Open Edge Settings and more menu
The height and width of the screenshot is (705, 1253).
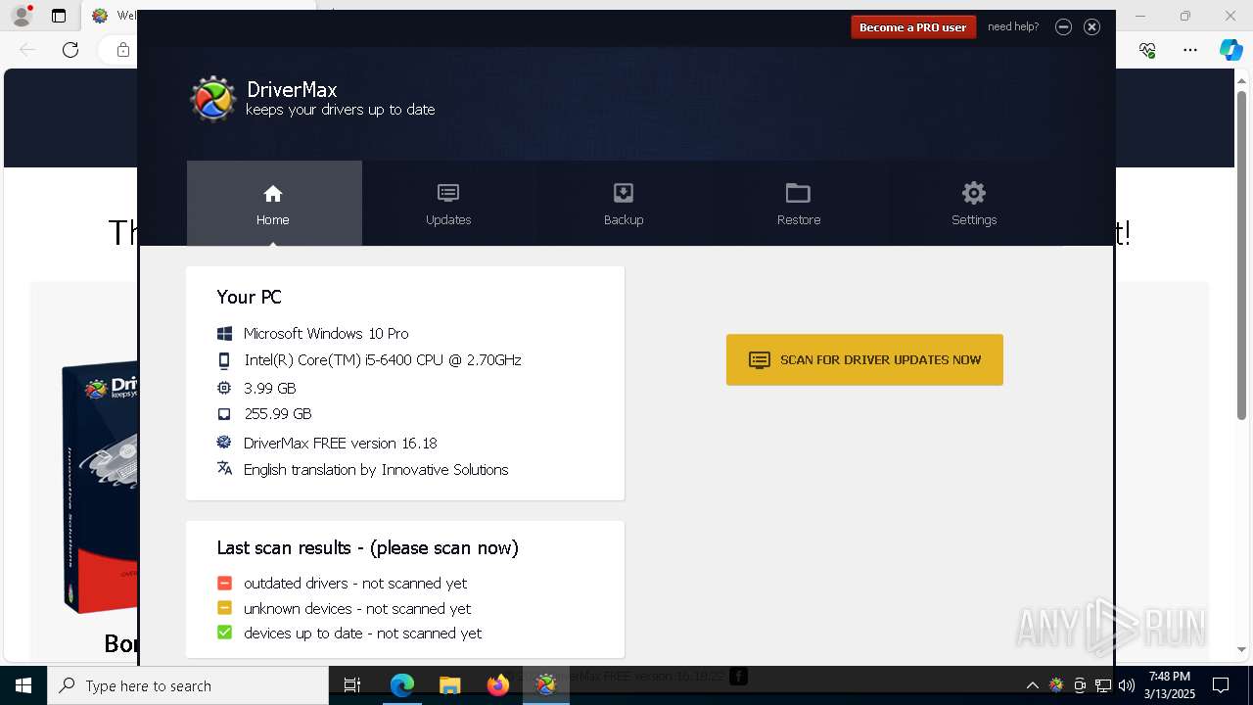pyautogui.click(x=1190, y=50)
